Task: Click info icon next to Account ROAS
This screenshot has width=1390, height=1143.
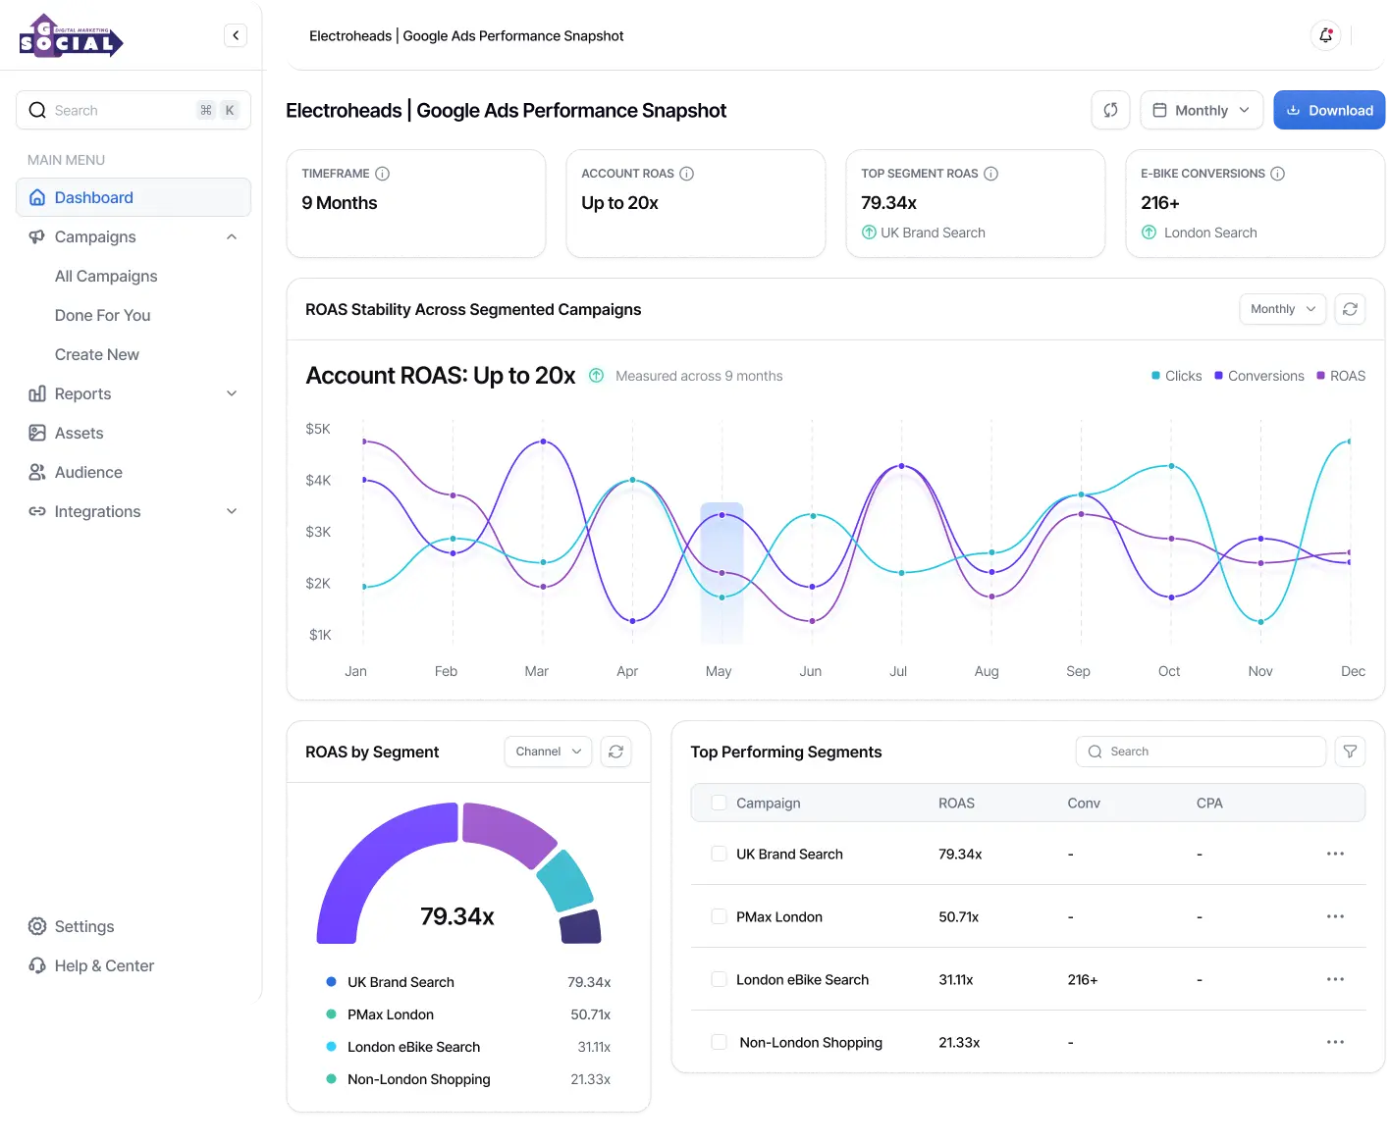Action: (x=687, y=174)
